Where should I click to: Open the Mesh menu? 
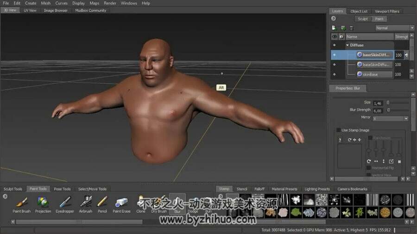pos(46,3)
